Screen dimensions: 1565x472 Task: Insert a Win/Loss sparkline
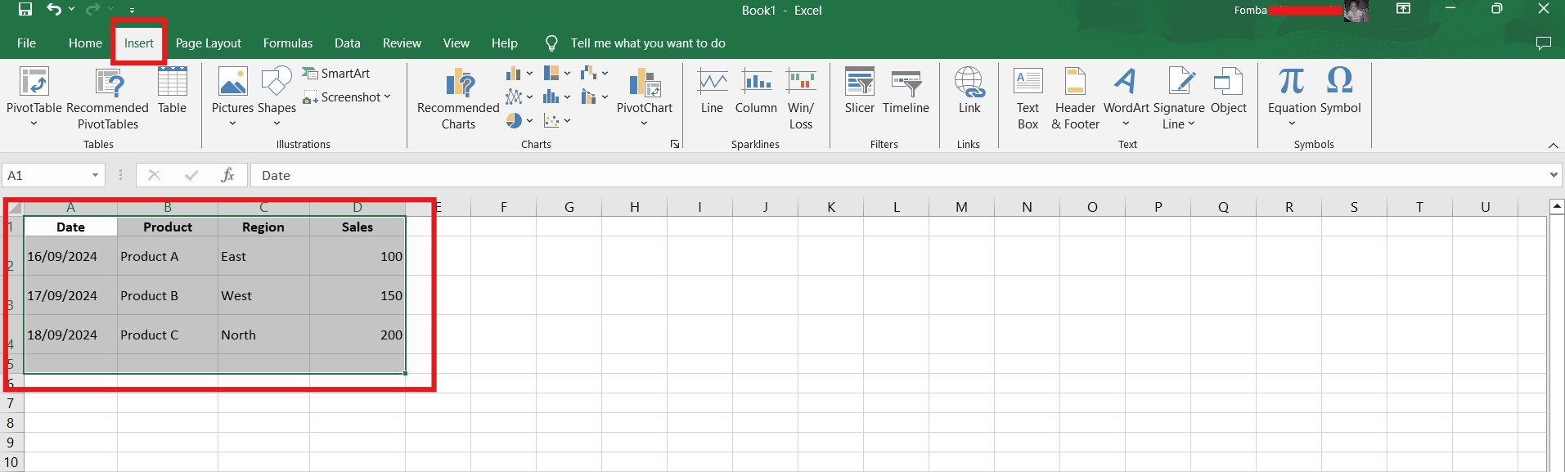coord(801,98)
